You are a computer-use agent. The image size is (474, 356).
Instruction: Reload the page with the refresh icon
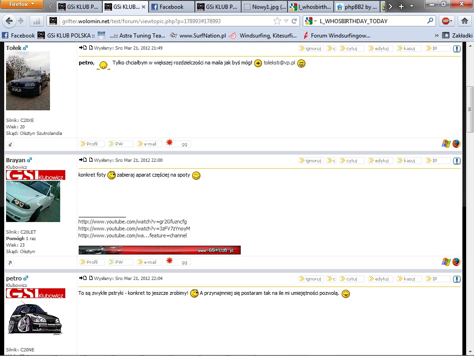(294, 21)
